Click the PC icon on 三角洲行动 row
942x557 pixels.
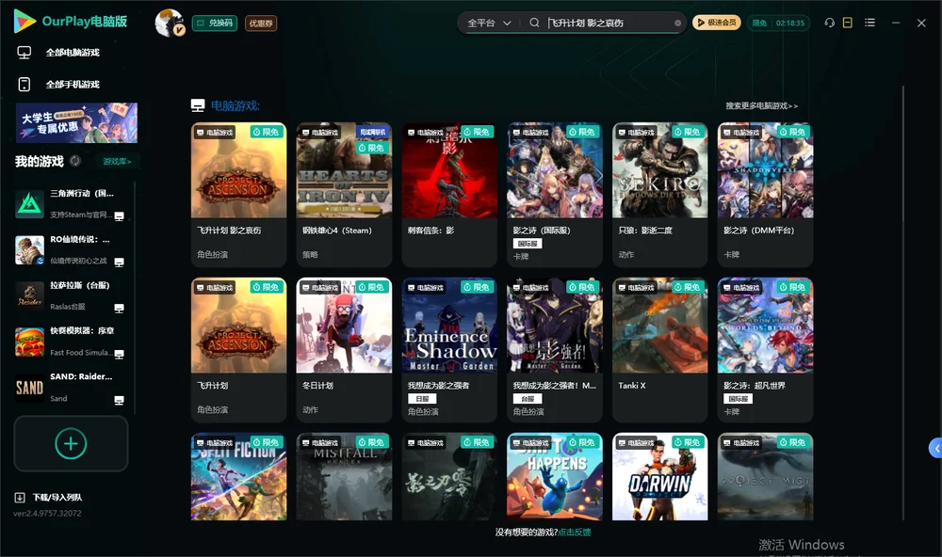click(x=119, y=216)
